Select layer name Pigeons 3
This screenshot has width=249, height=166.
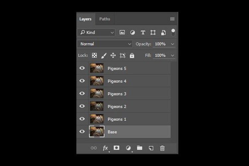117,94
